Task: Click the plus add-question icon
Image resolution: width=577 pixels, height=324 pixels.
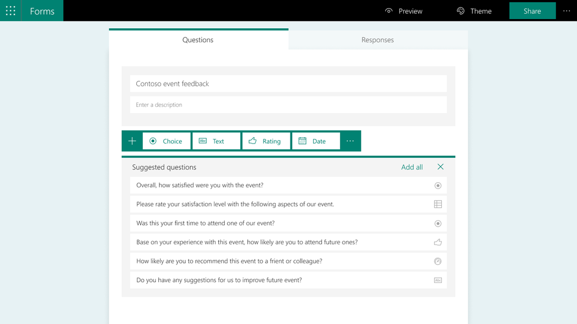Action: (x=132, y=141)
